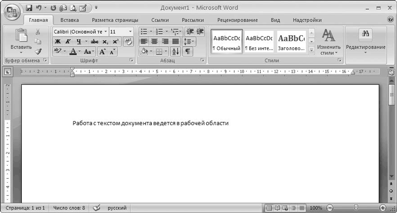Click the zoom slider handle
This screenshot has height=213, width=397.
click(x=355, y=208)
